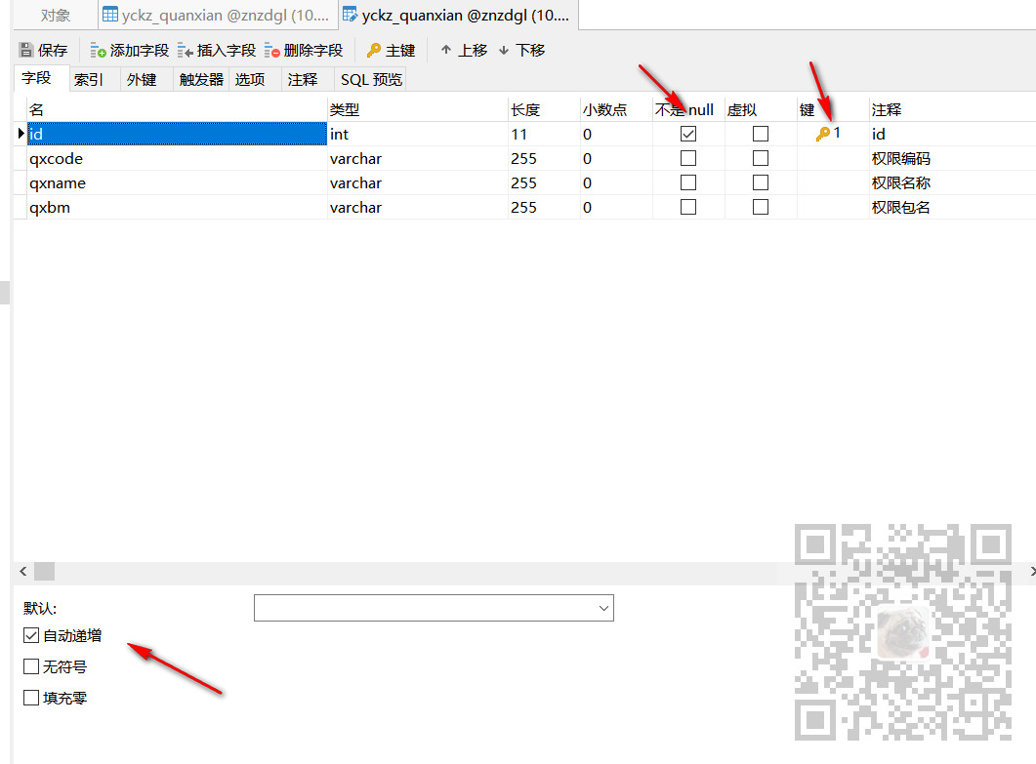Click the table icon on first yckz_quanxian tab
1036x764 pixels.
click(110, 15)
